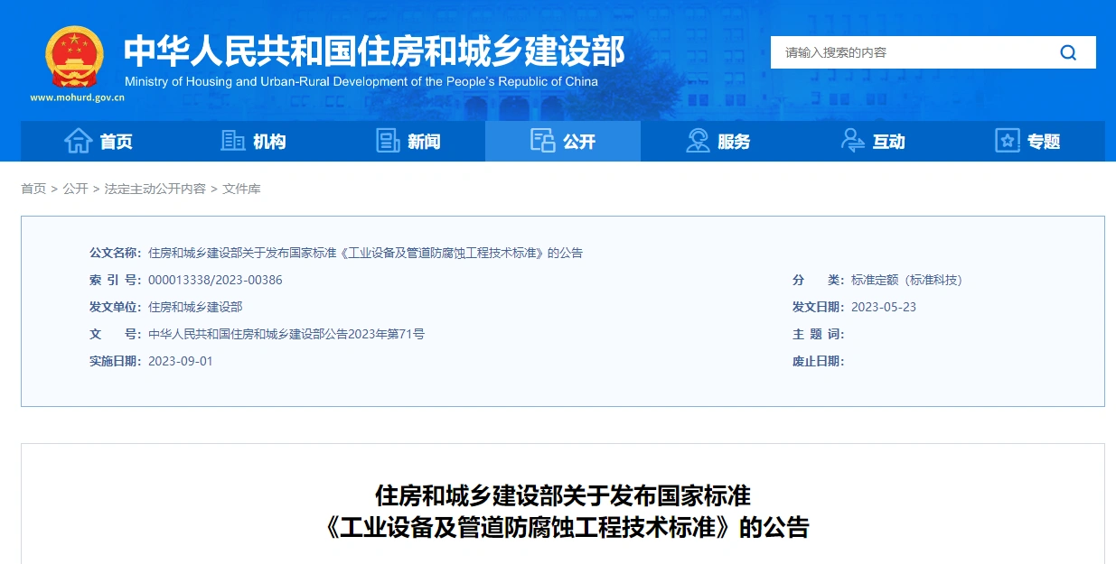Open 法定主动公开内容 breadcrumb link
Screen dimensions: 1116x564
pos(155,189)
